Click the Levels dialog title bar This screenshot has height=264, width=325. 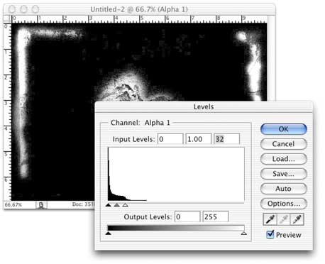tap(204, 106)
